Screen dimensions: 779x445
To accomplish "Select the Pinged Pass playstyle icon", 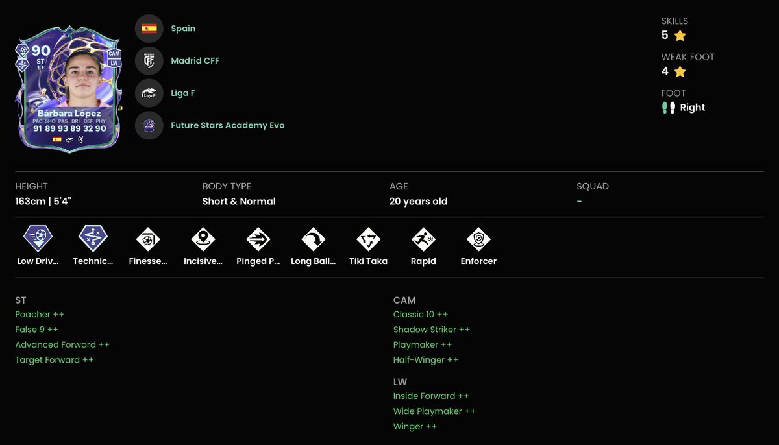I will point(258,239).
